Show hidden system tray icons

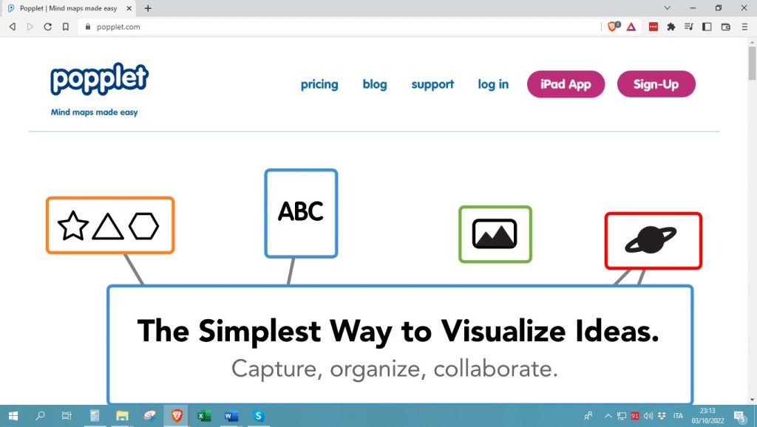tap(608, 416)
